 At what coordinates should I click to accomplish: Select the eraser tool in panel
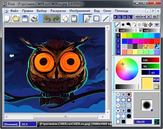151,25
